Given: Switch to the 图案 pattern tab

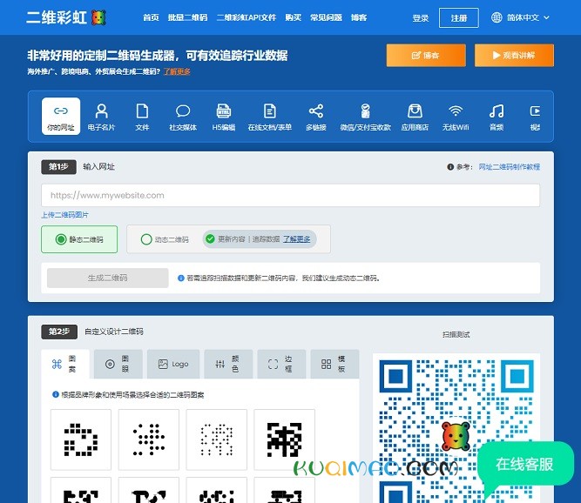Looking at the screenshot, I should pyautogui.click(x=65, y=364).
